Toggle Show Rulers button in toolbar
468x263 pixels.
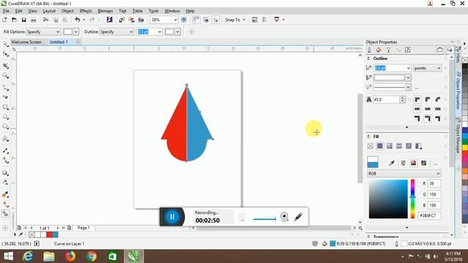pos(196,20)
